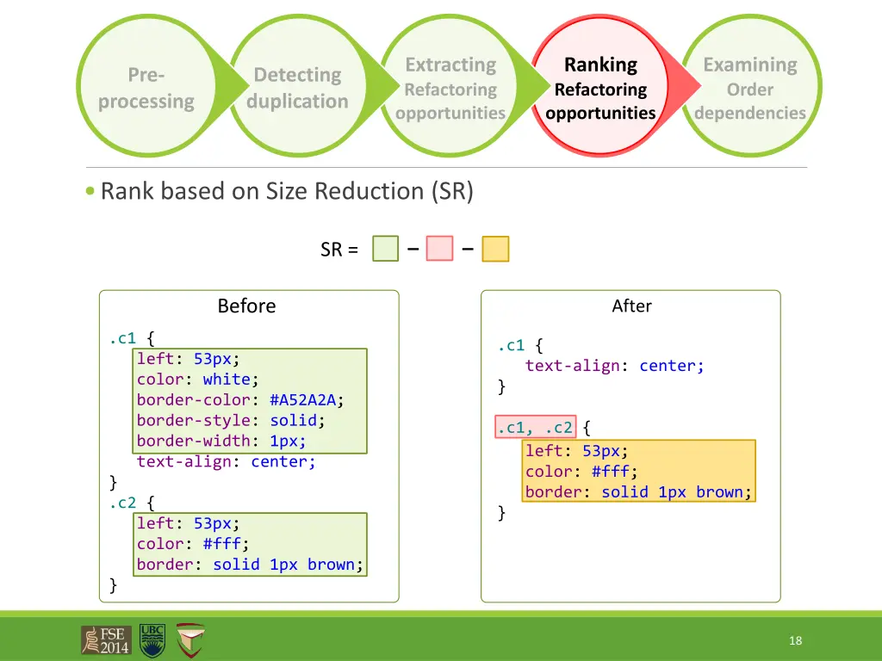Click '.c1 {' selector in Before panel
Viewport: 882px width, 661px height.
point(132,337)
